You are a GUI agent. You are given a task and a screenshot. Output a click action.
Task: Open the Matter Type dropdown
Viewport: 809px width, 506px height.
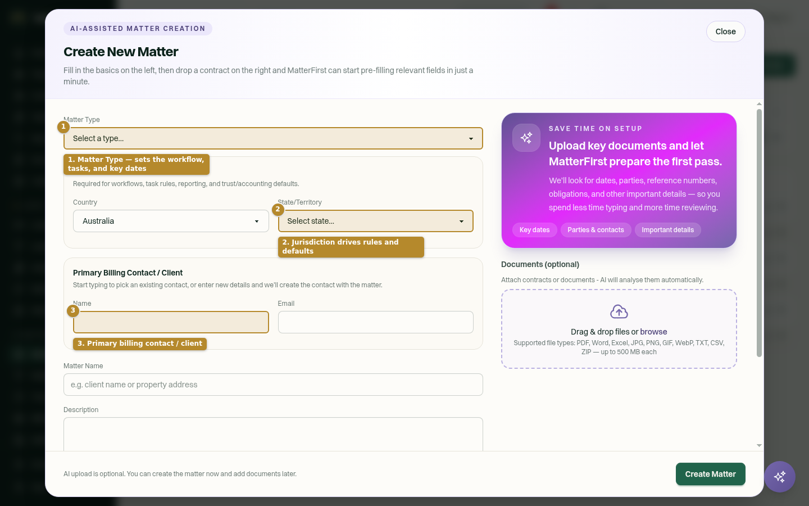(273, 138)
